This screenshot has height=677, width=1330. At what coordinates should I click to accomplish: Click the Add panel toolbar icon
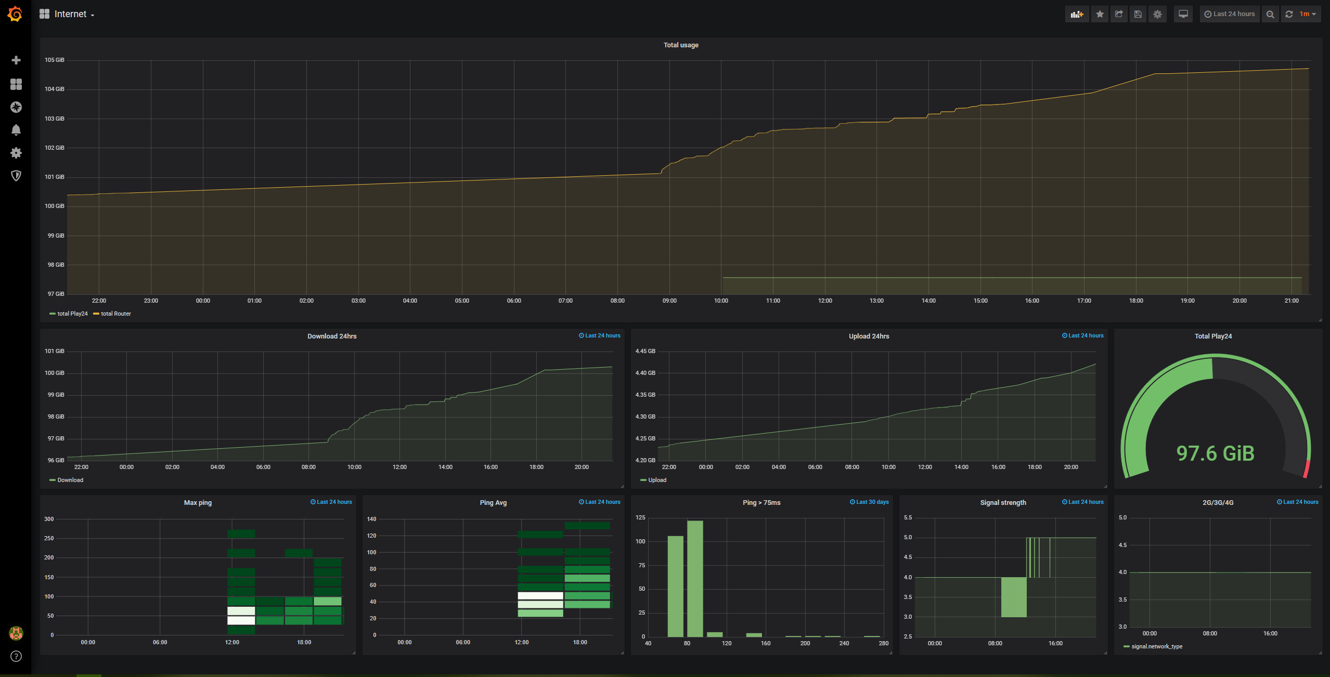[1077, 14]
